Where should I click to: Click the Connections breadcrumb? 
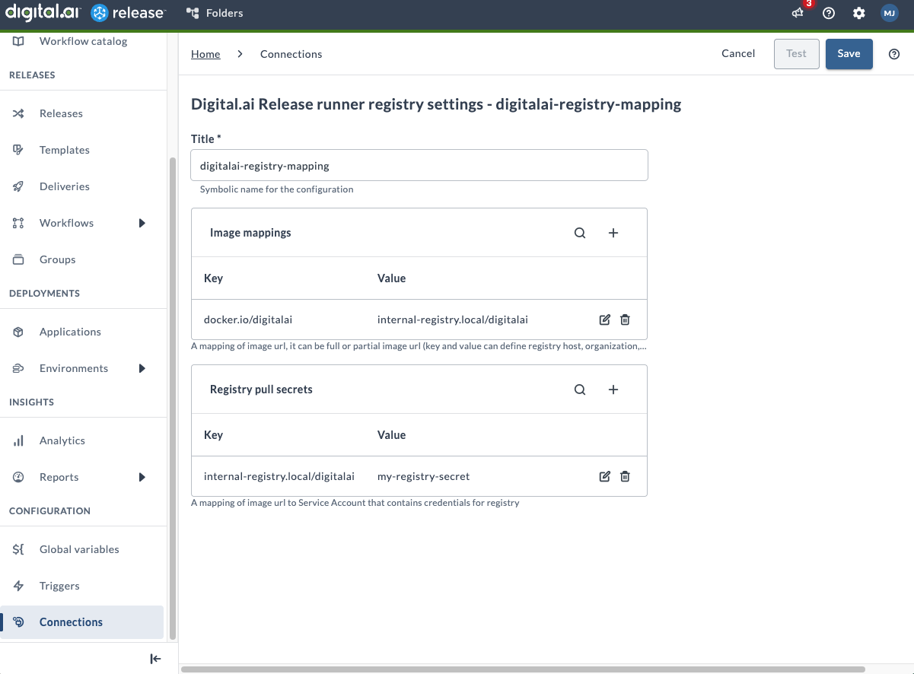291,54
